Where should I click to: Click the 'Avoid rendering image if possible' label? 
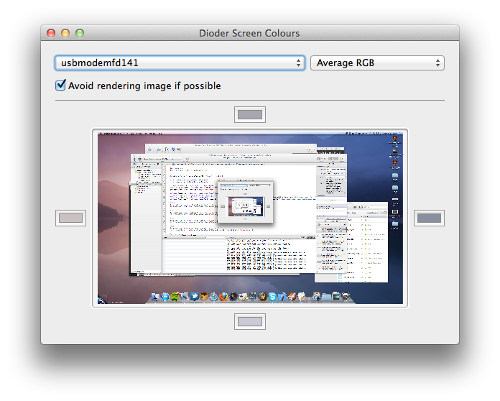(144, 86)
